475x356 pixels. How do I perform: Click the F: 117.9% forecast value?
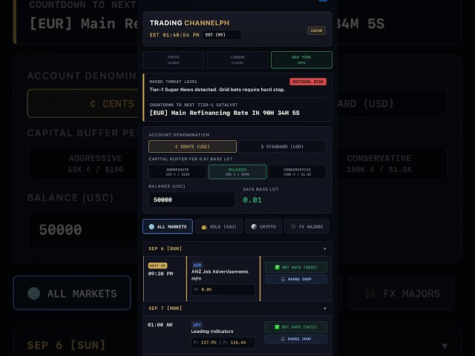coord(205,343)
